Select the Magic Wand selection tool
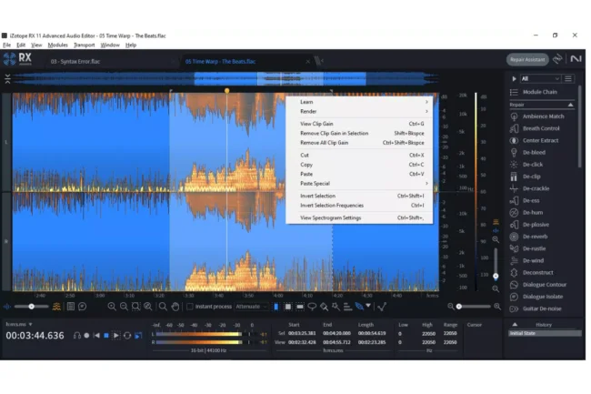Viewport: 591px width, 394px height. 336,307
